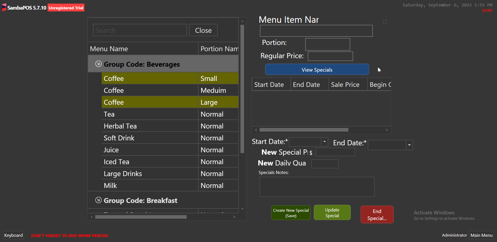The image size is (497, 242).
Task: Click the SambaPOS logo icon
Action: [x=4, y=7]
